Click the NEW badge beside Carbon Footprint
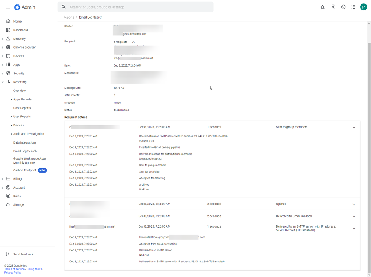The height and width of the screenshot is (277, 371). [42, 170]
